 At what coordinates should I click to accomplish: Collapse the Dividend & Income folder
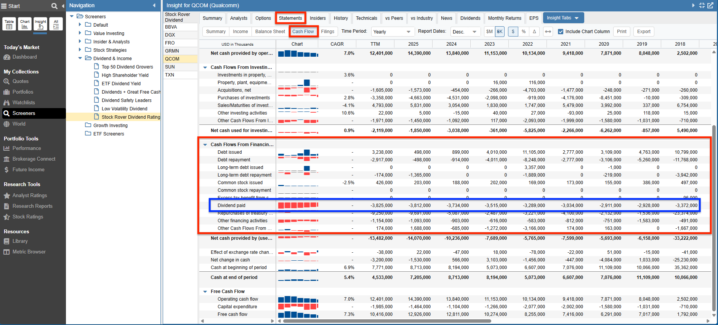click(80, 58)
